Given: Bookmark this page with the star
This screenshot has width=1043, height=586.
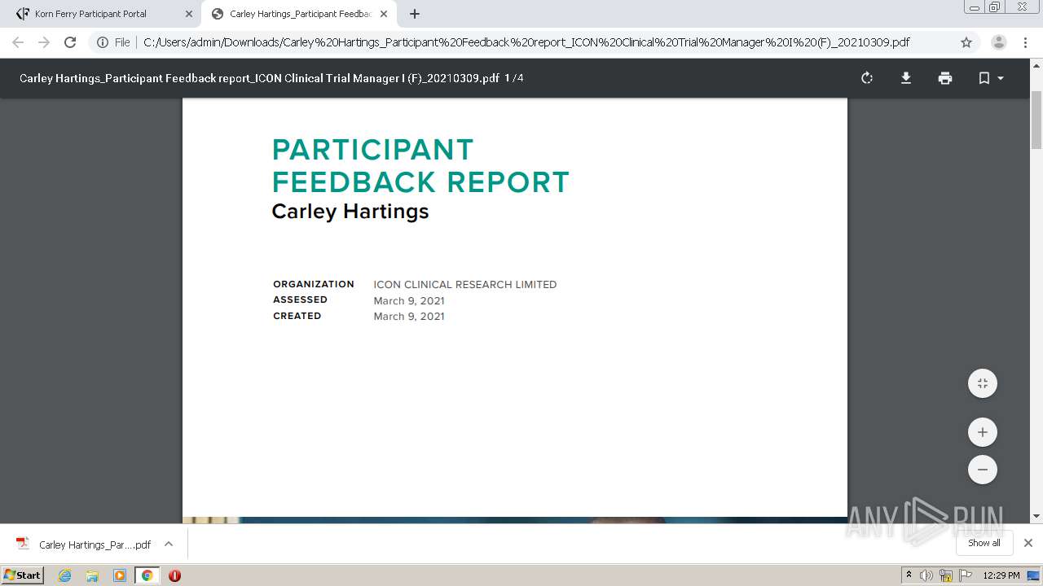Looking at the screenshot, I should pyautogui.click(x=966, y=42).
